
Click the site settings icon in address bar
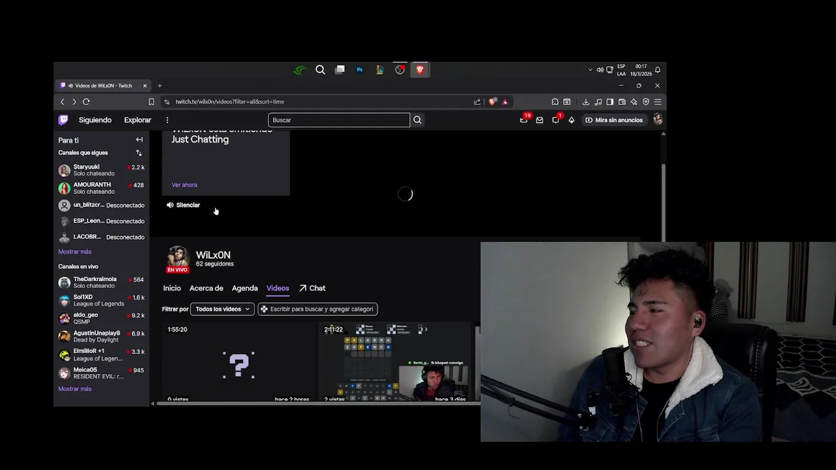[167, 102]
